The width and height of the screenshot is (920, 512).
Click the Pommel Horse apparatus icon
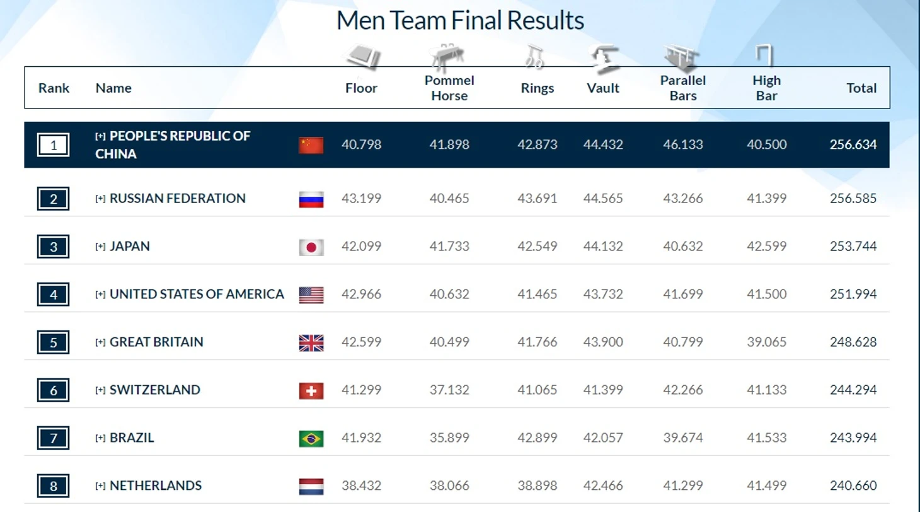449,55
